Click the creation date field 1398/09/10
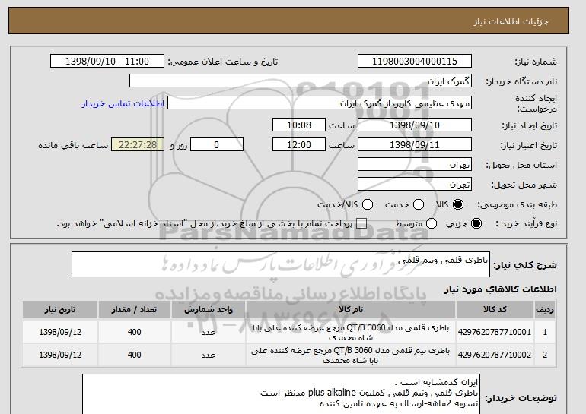This screenshot has height=414, width=586. coord(415,125)
